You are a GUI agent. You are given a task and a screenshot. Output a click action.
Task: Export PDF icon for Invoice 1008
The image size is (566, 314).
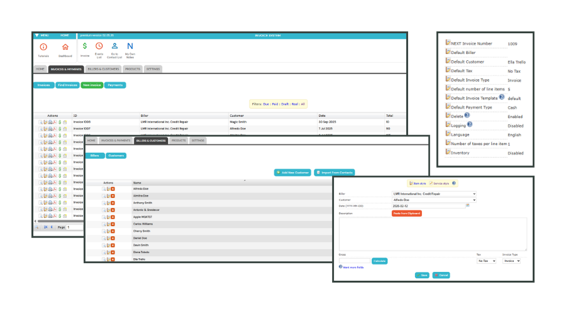pos(55,122)
